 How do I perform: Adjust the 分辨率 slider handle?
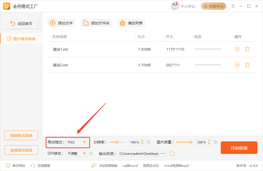[117, 142]
